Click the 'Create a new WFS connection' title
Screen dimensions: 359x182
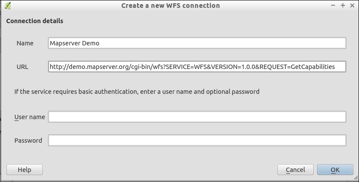pyautogui.click(x=171, y=6)
